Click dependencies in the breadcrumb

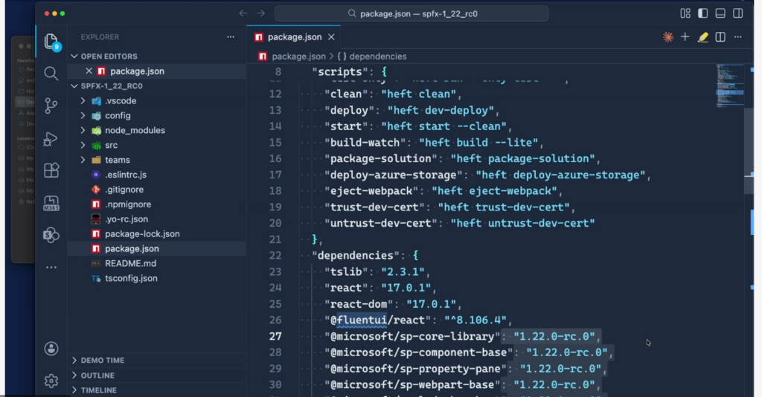coord(377,57)
